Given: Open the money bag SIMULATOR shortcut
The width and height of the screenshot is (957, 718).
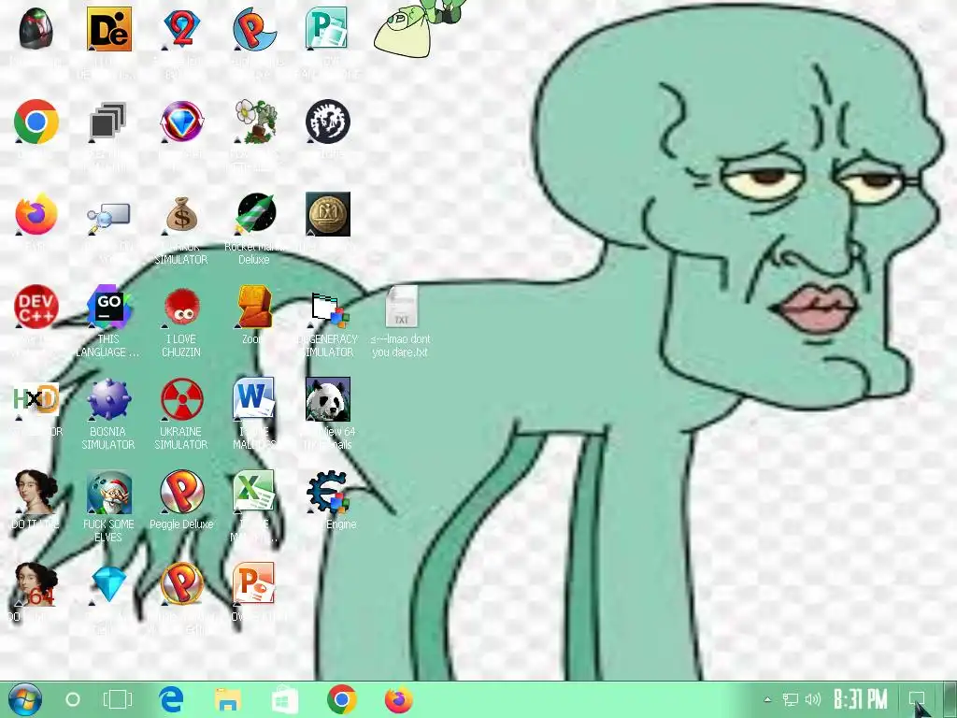Looking at the screenshot, I should (x=181, y=214).
